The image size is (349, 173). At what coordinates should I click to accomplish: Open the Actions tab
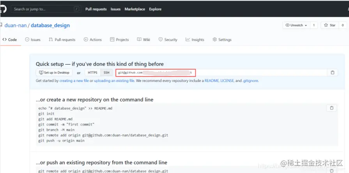92,40
